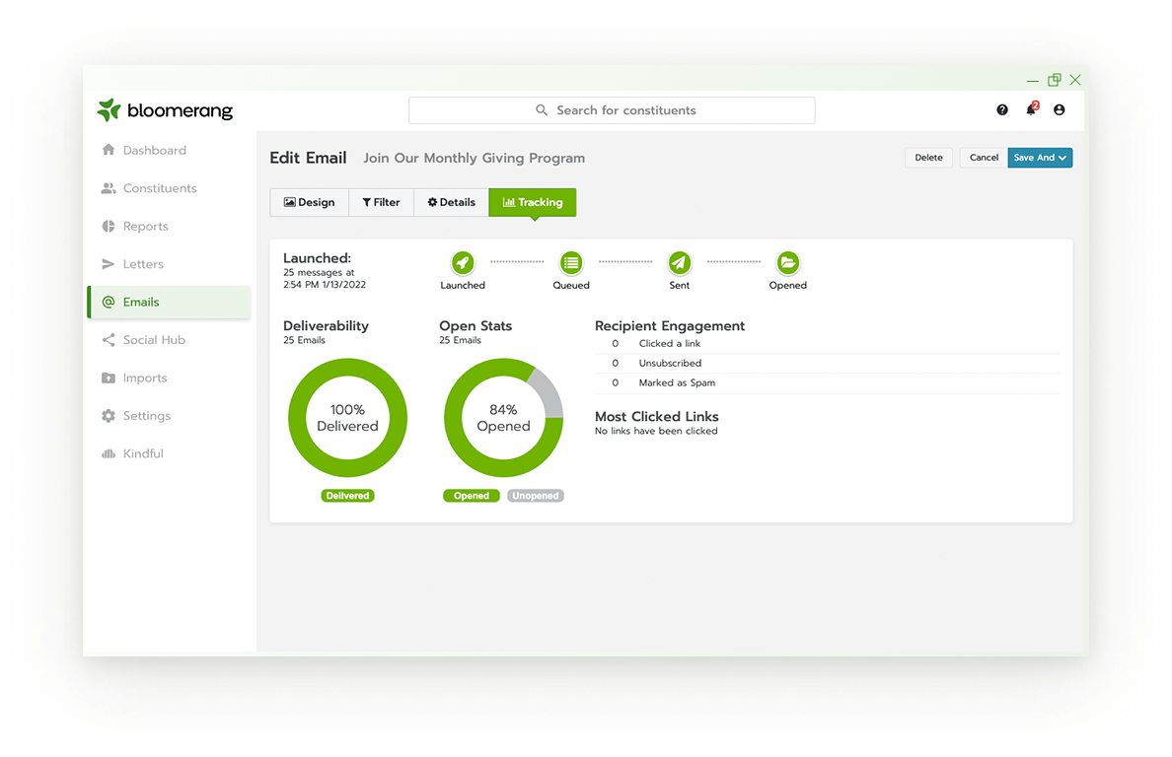1172x757 pixels.
Task: Toggle the Unopened legend badge
Action: pyautogui.click(x=535, y=496)
